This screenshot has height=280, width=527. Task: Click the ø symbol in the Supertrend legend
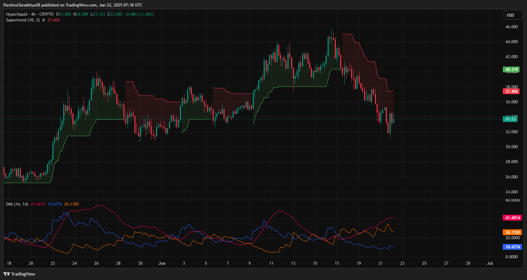[x=44, y=20]
